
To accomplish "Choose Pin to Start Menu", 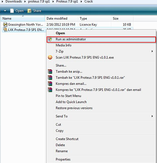I will pyautogui.click(x=68, y=96).
